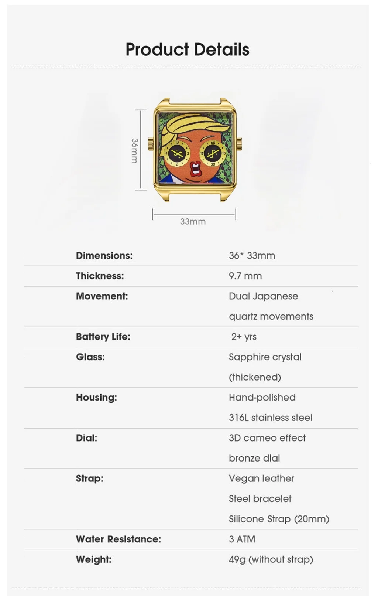Click the 3 ATM water resistance value
The height and width of the screenshot is (596, 378).
(x=242, y=539)
